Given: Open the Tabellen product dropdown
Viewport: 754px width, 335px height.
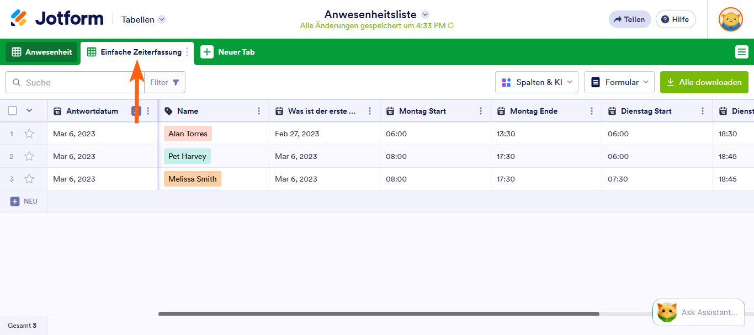Looking at the screenshot, I should tap(144, 19).
